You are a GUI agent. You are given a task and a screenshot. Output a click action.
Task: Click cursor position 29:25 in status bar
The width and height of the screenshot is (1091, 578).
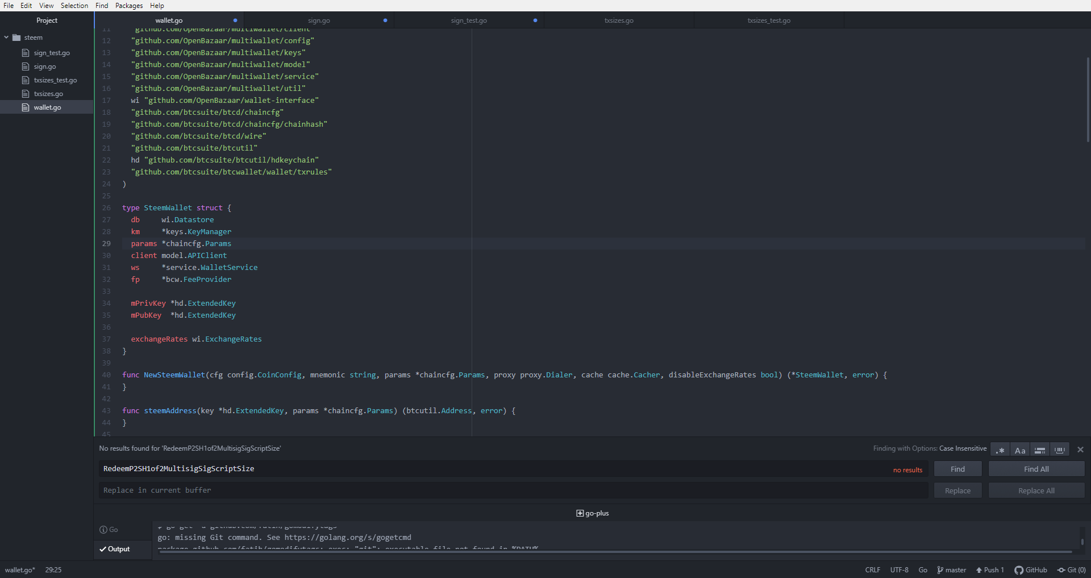pyautogui.click(x=53, y=570)
